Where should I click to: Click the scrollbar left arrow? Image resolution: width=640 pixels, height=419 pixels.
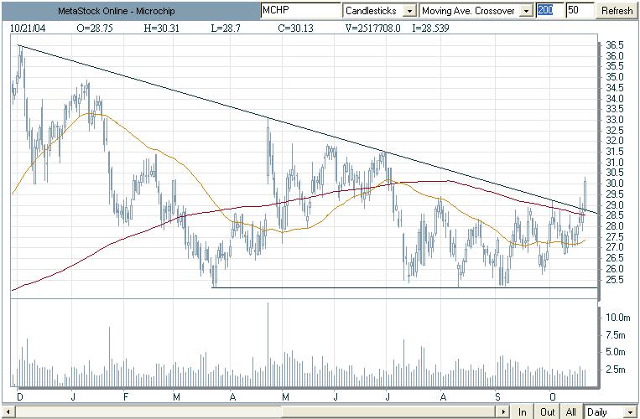(x=8, y=412)
